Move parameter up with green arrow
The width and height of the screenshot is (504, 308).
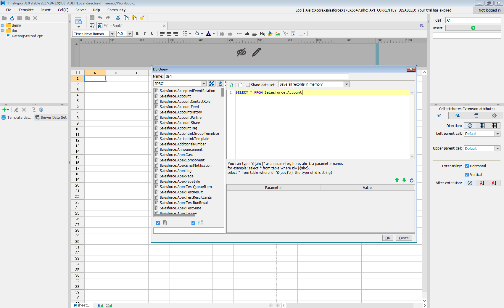point(397,180)
